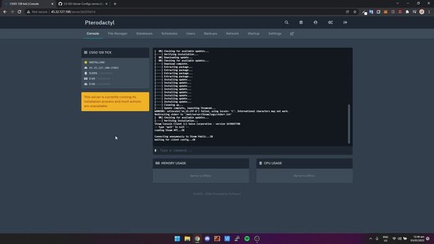
Task: Open the servers list layers icon
Action: pyautogui.click(x=301, y=22)
